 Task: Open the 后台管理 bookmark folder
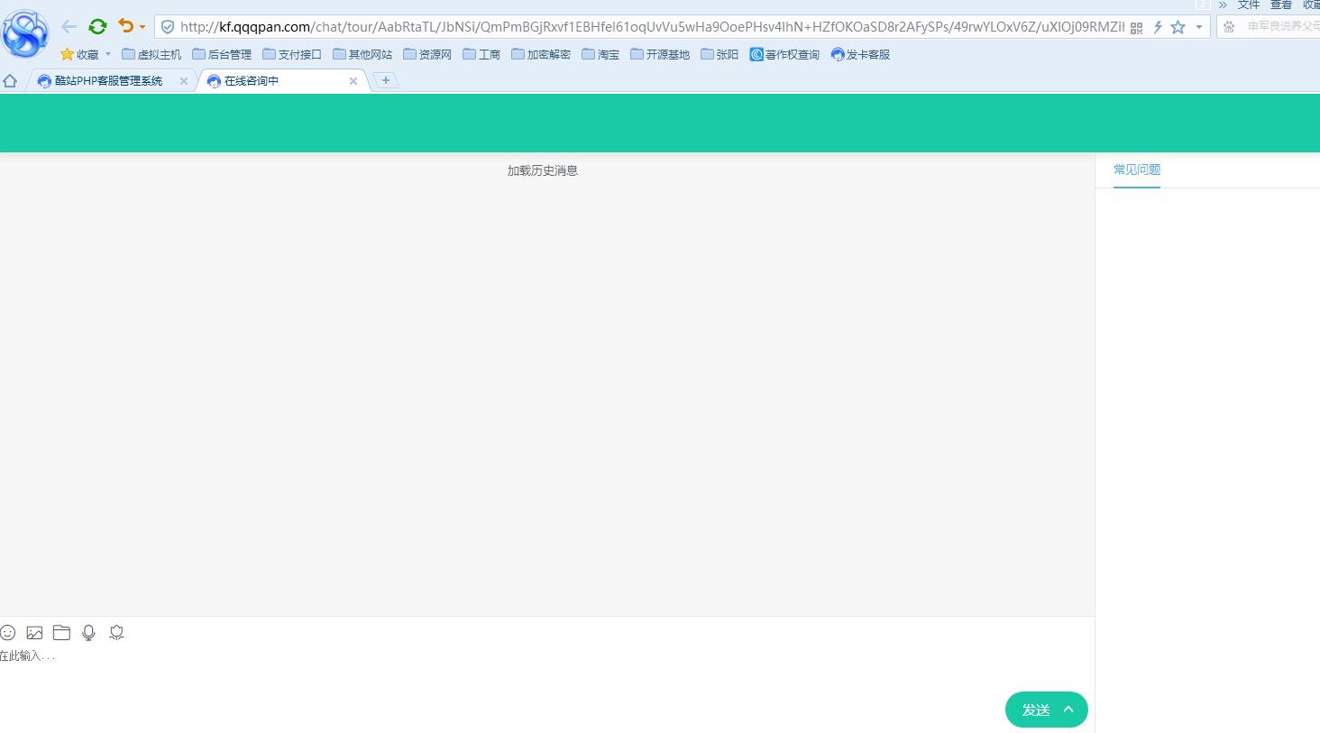(222, 55)
